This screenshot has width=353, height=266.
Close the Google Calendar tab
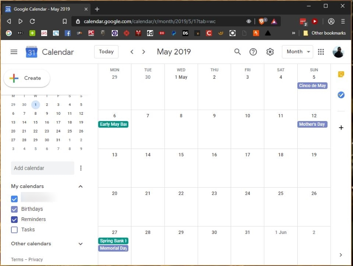coord(86,9)
